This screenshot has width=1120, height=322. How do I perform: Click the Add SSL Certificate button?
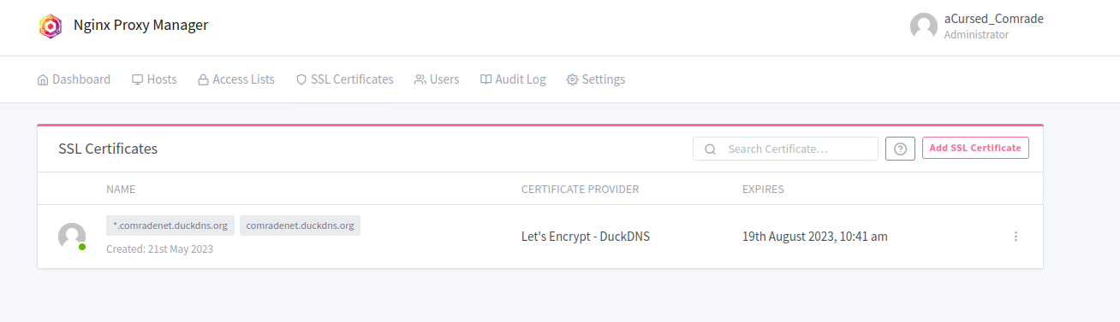coord(975,148)
